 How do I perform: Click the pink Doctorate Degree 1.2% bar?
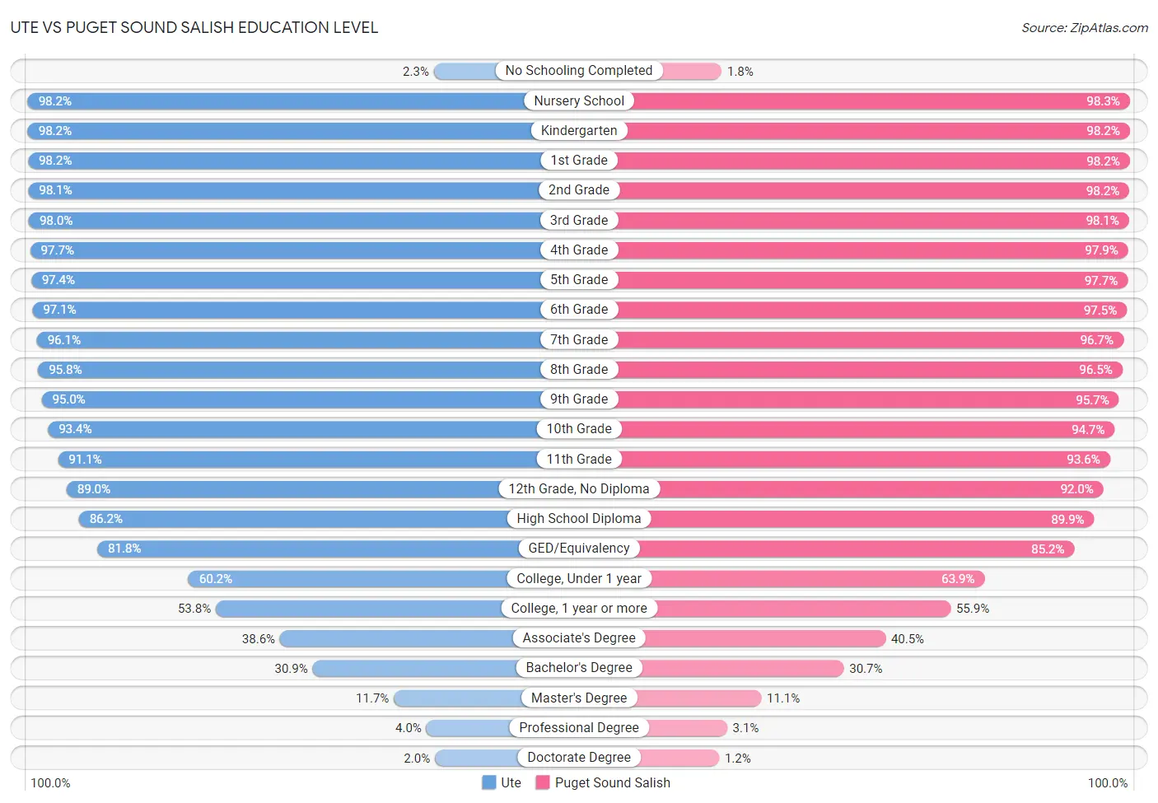679,758
